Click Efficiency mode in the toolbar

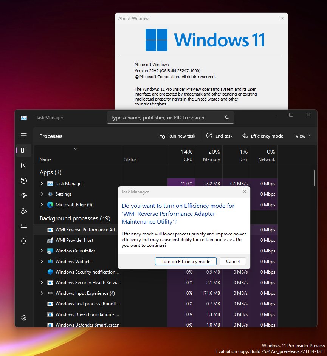[262, 136]
